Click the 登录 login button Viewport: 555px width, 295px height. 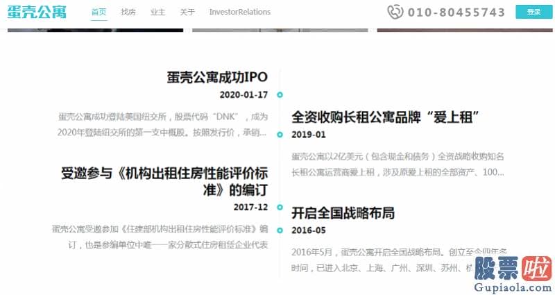533,12
